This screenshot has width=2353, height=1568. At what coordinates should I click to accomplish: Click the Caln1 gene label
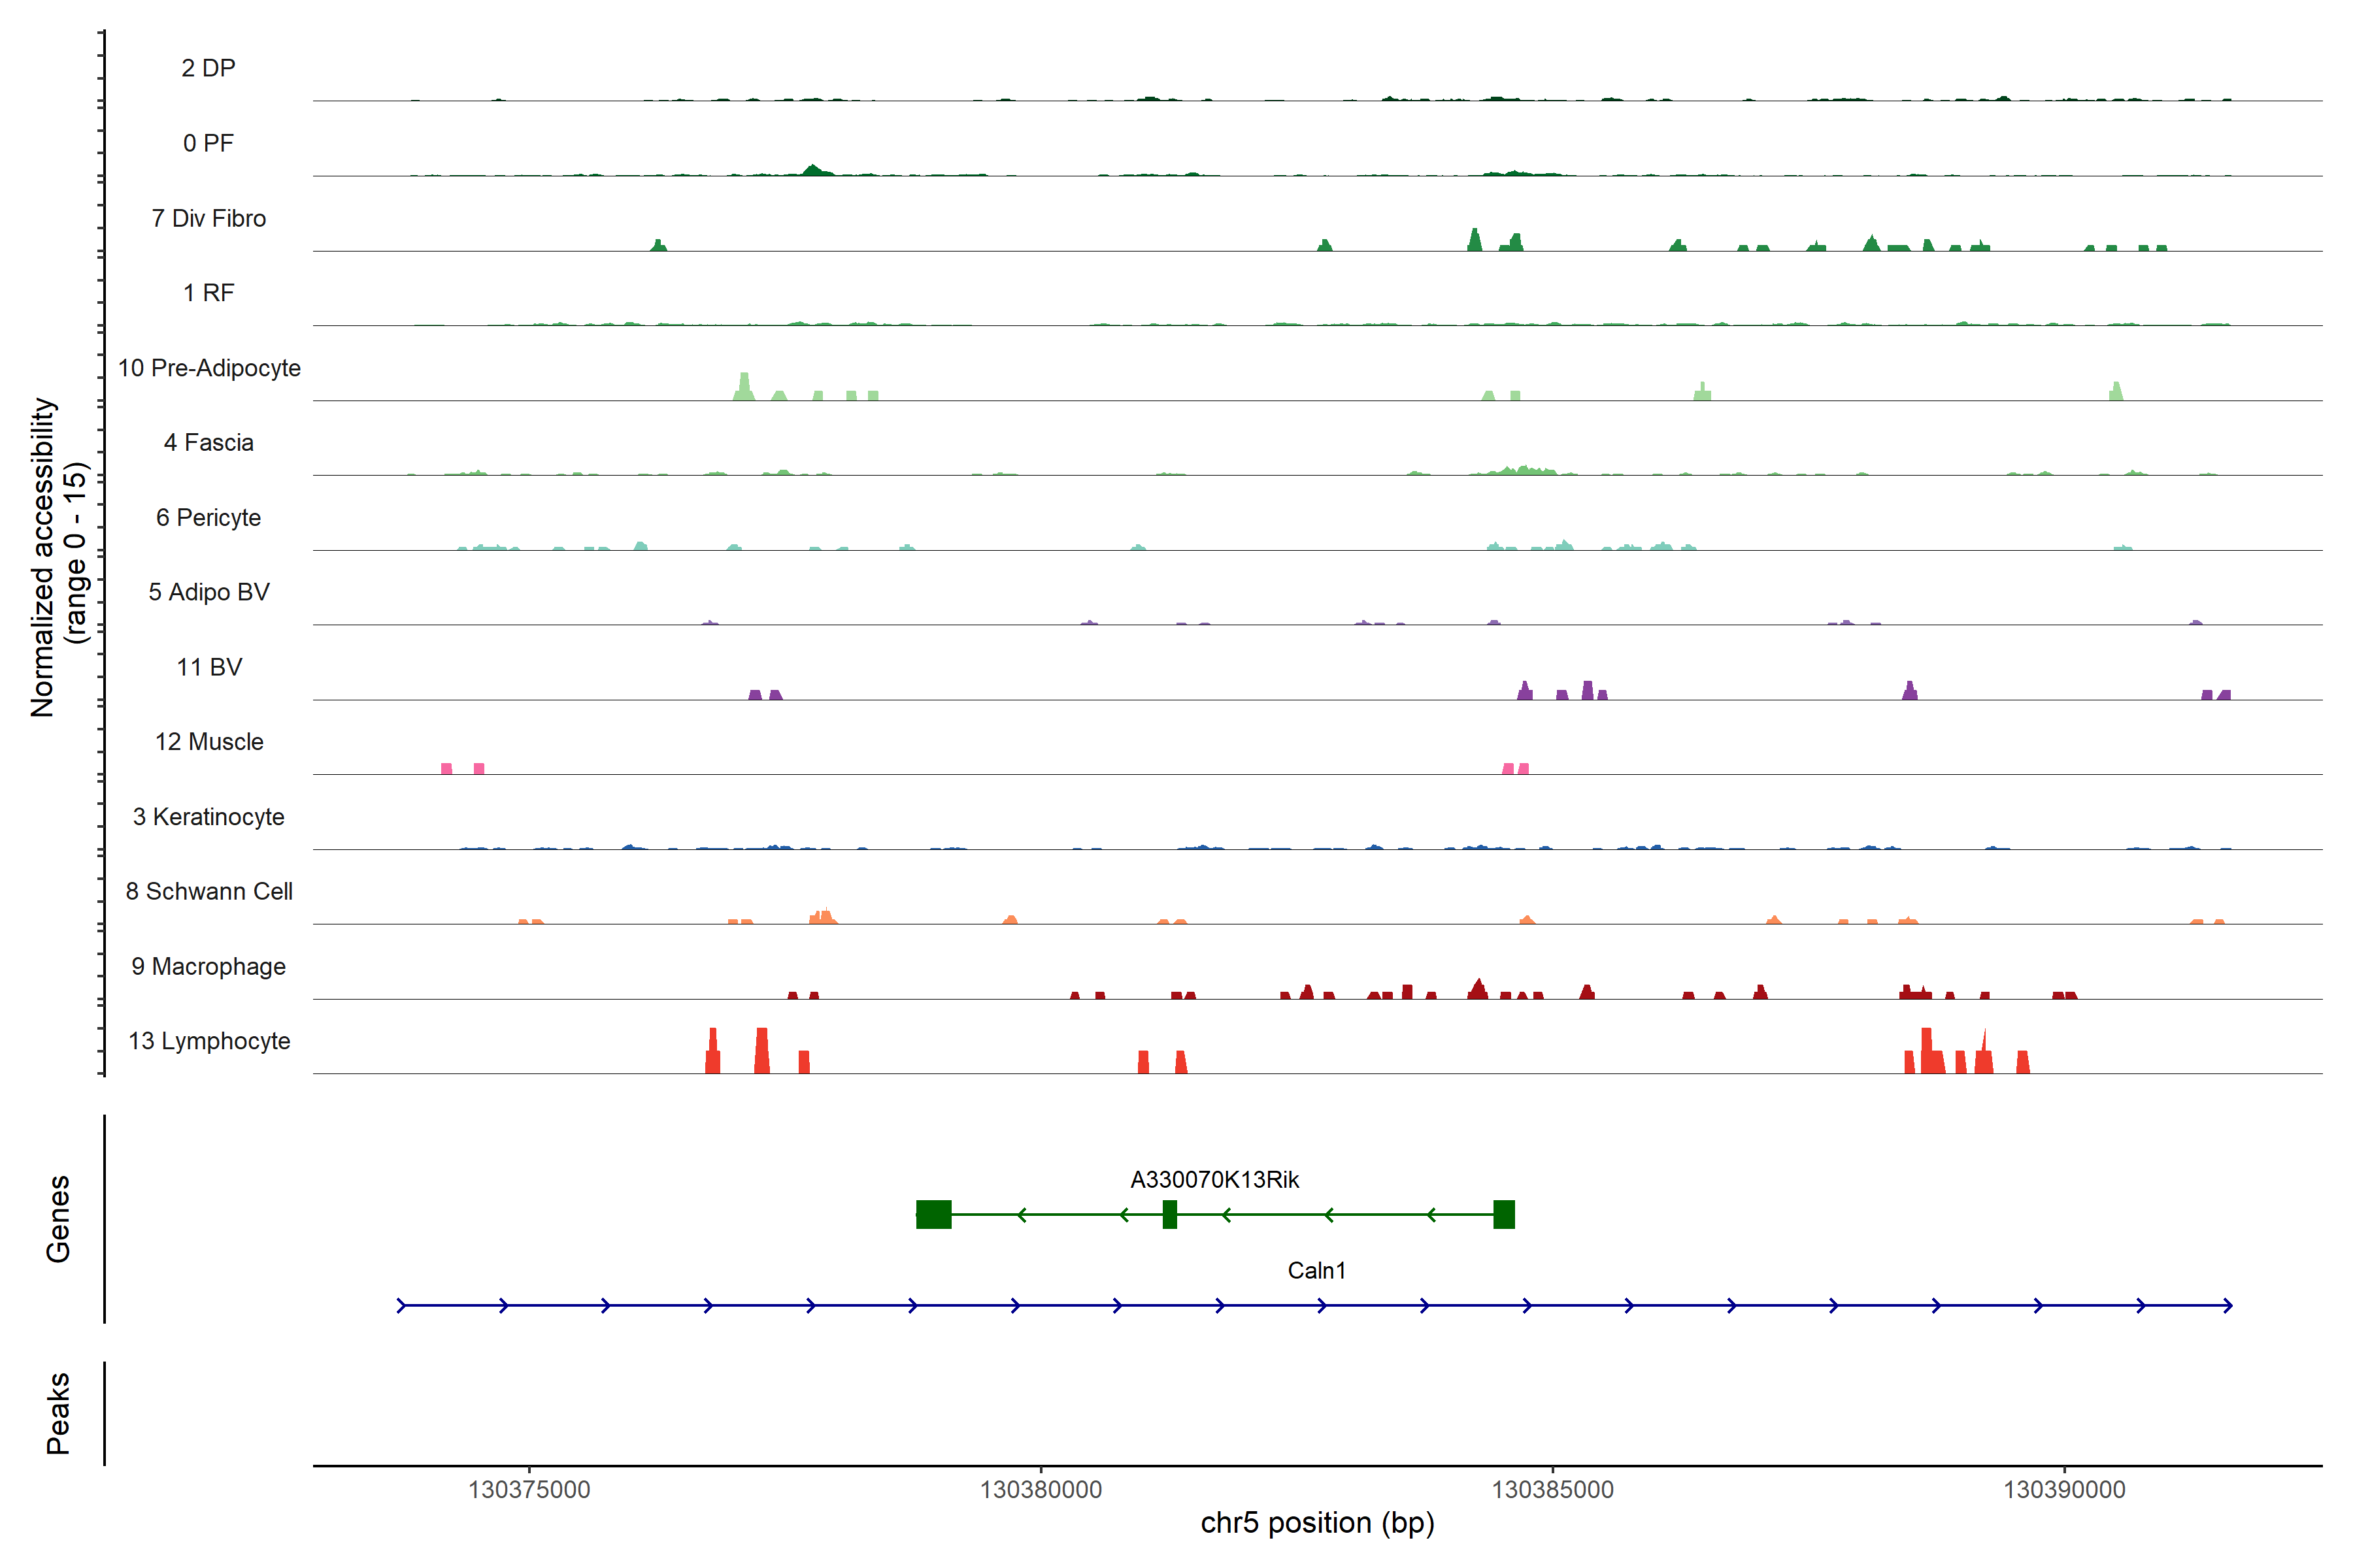click(x=1316, y=1271)
